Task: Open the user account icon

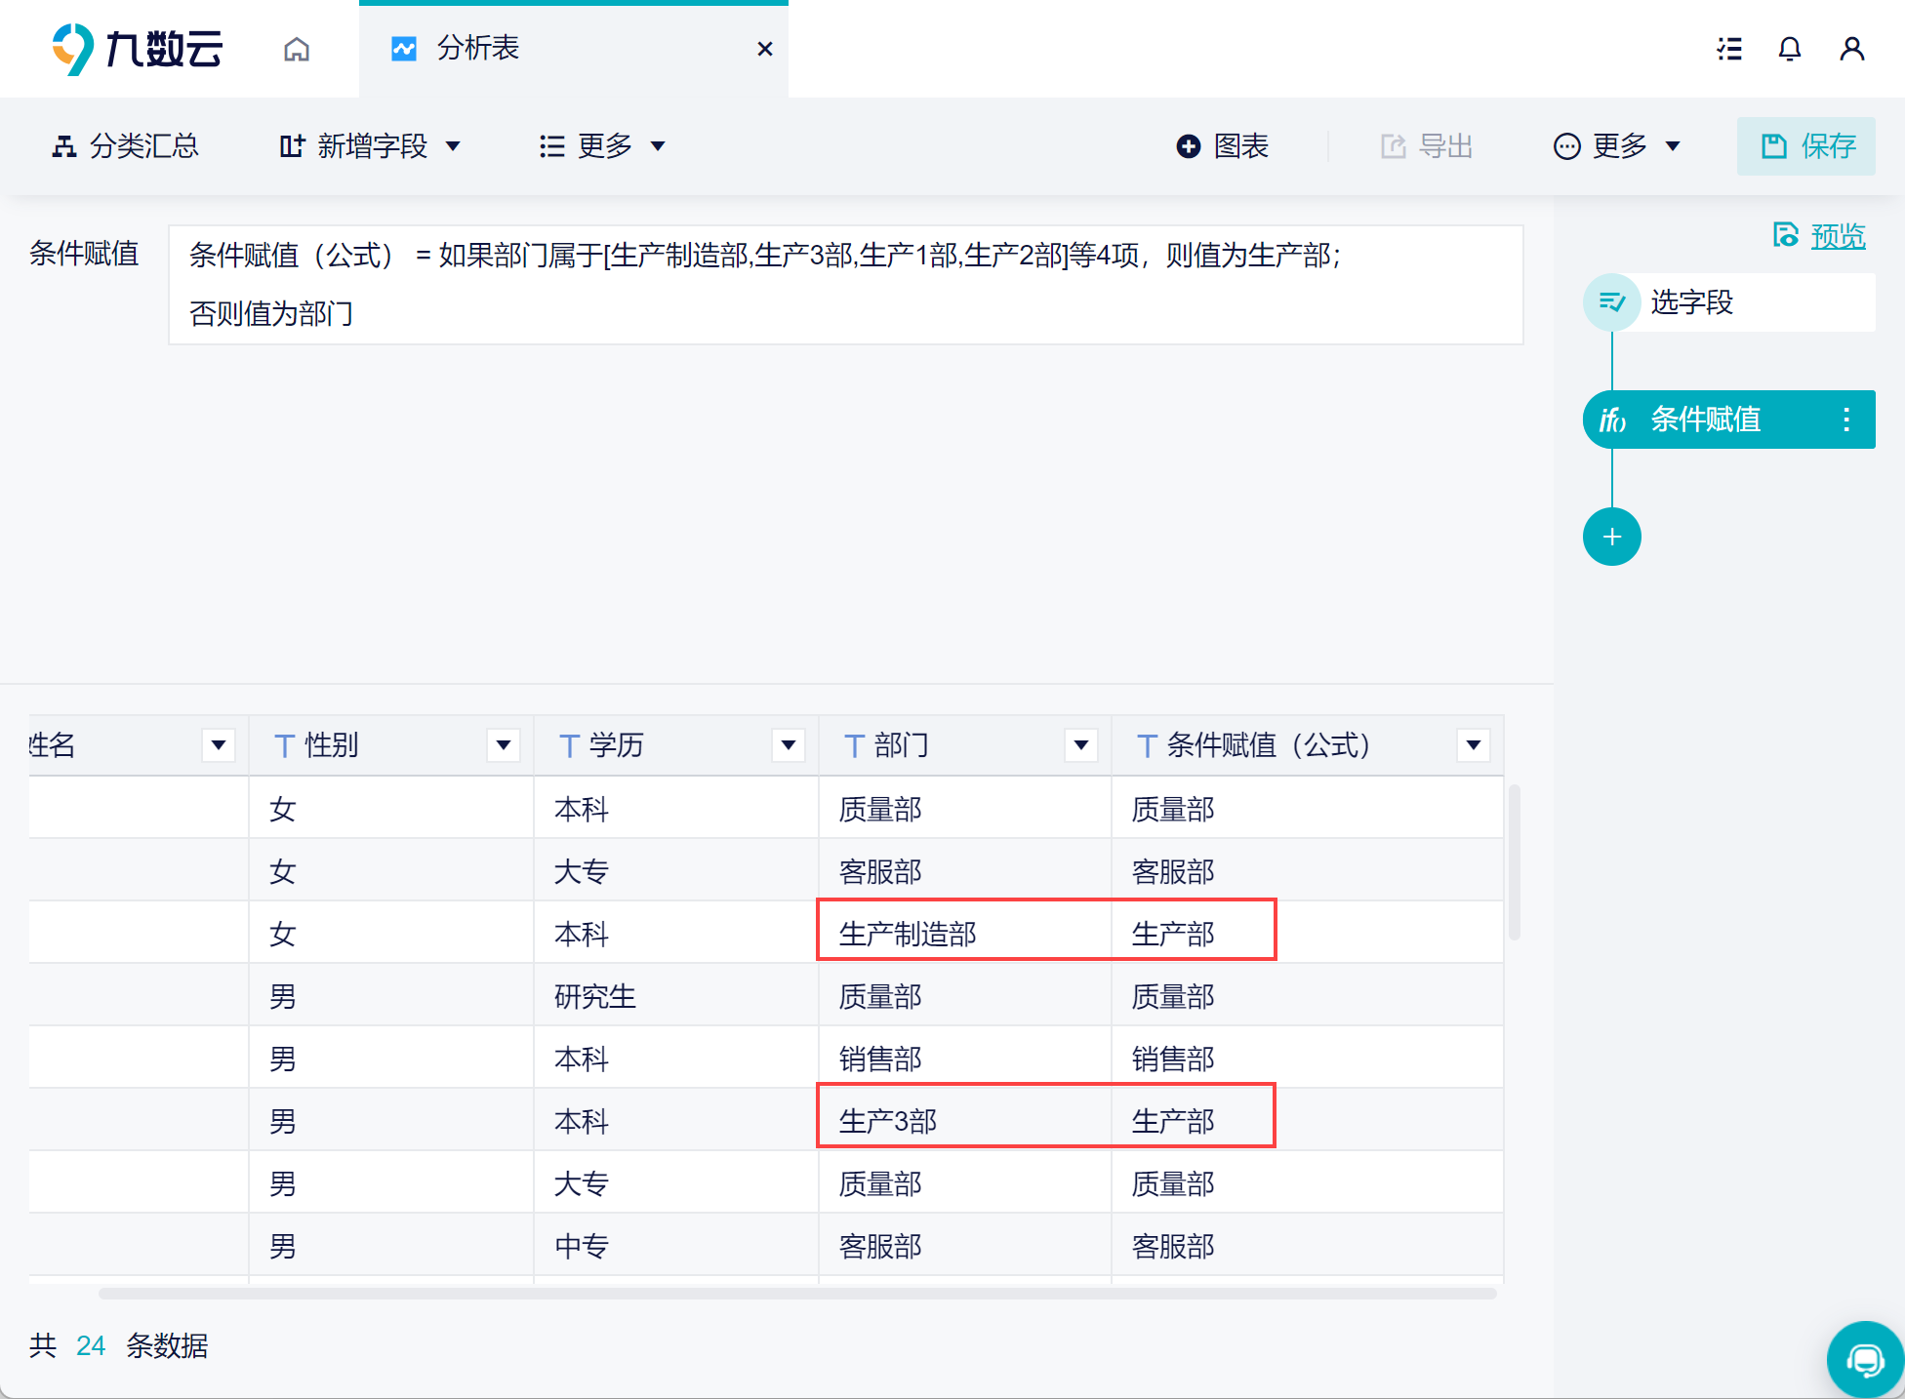Action: coord(1851,49)
